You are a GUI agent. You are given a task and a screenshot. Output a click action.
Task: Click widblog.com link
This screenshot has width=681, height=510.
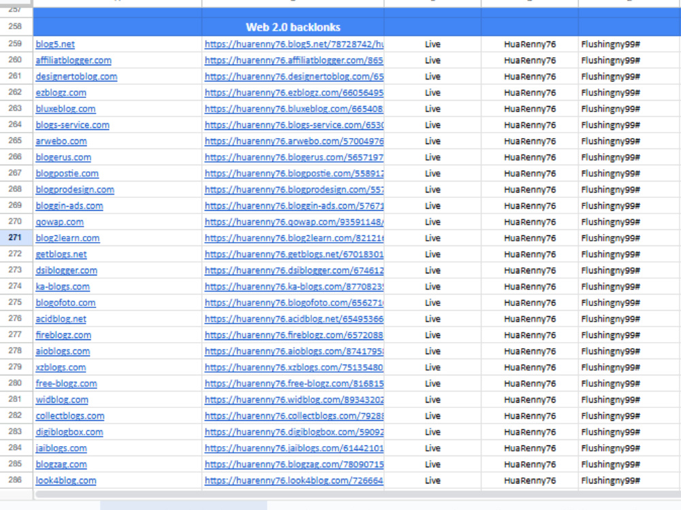(62, 399)
